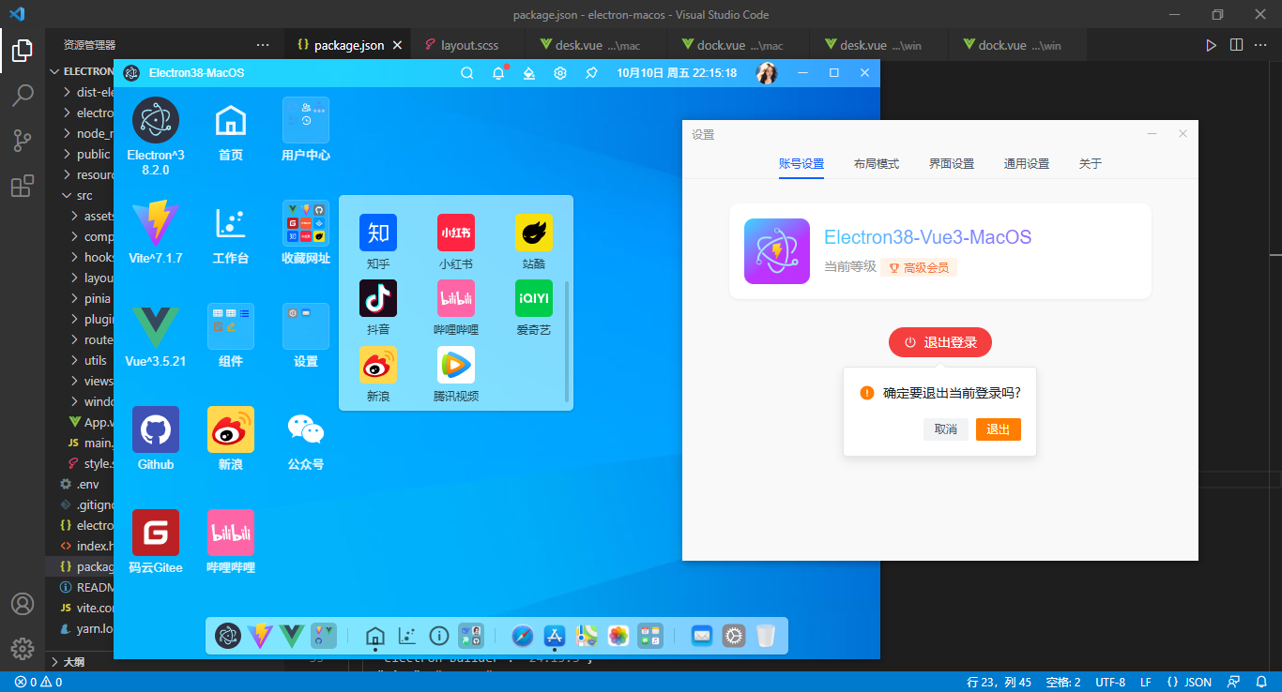Screen dimensions: 1282x692
Task: Launch the 抖音 shortcut icon
Action: [x=378, y=298]
